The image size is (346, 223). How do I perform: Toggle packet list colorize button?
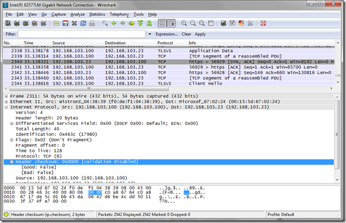coord(162,23)
